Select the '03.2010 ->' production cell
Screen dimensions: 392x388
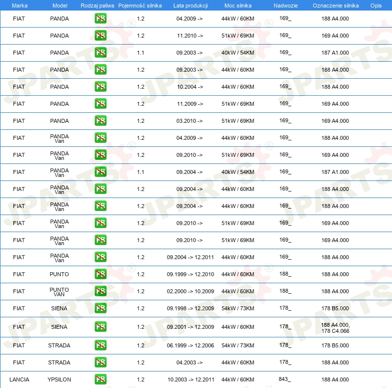[189, 121]
